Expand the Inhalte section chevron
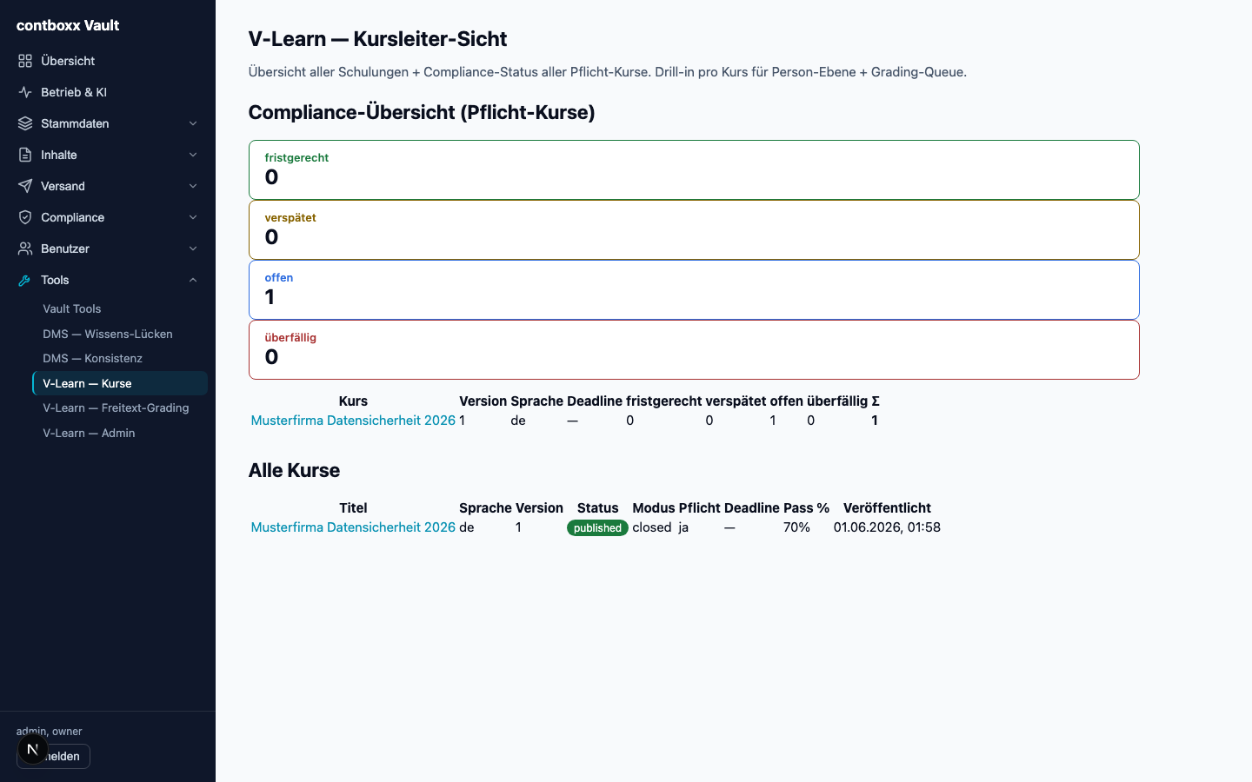The width and height of the screenshot is (1252, 782). click(x=193, y=155)
